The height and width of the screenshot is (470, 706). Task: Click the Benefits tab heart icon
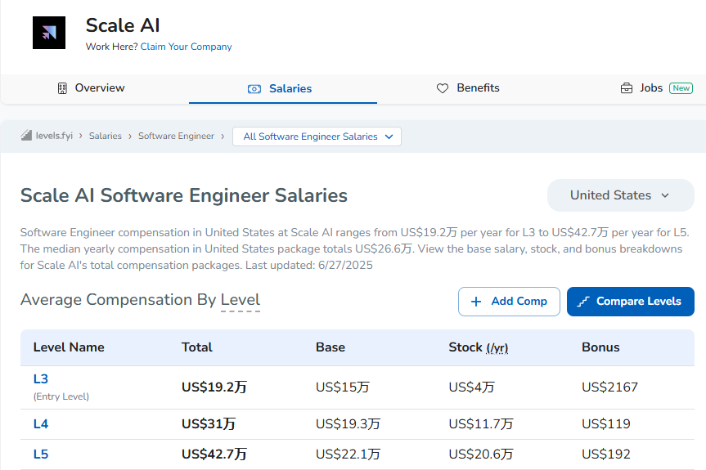point(443,88)
